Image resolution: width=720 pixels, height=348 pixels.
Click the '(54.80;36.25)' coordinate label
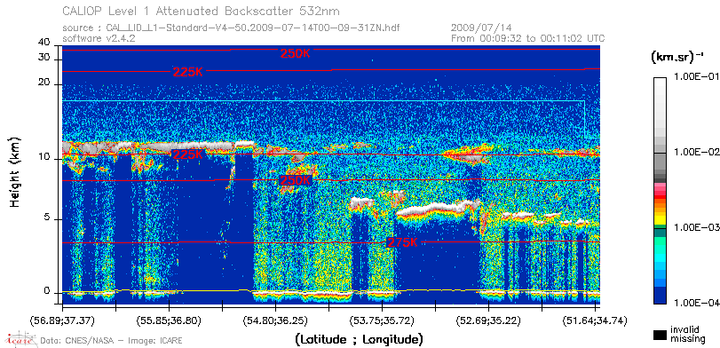(x=275, y=320)
